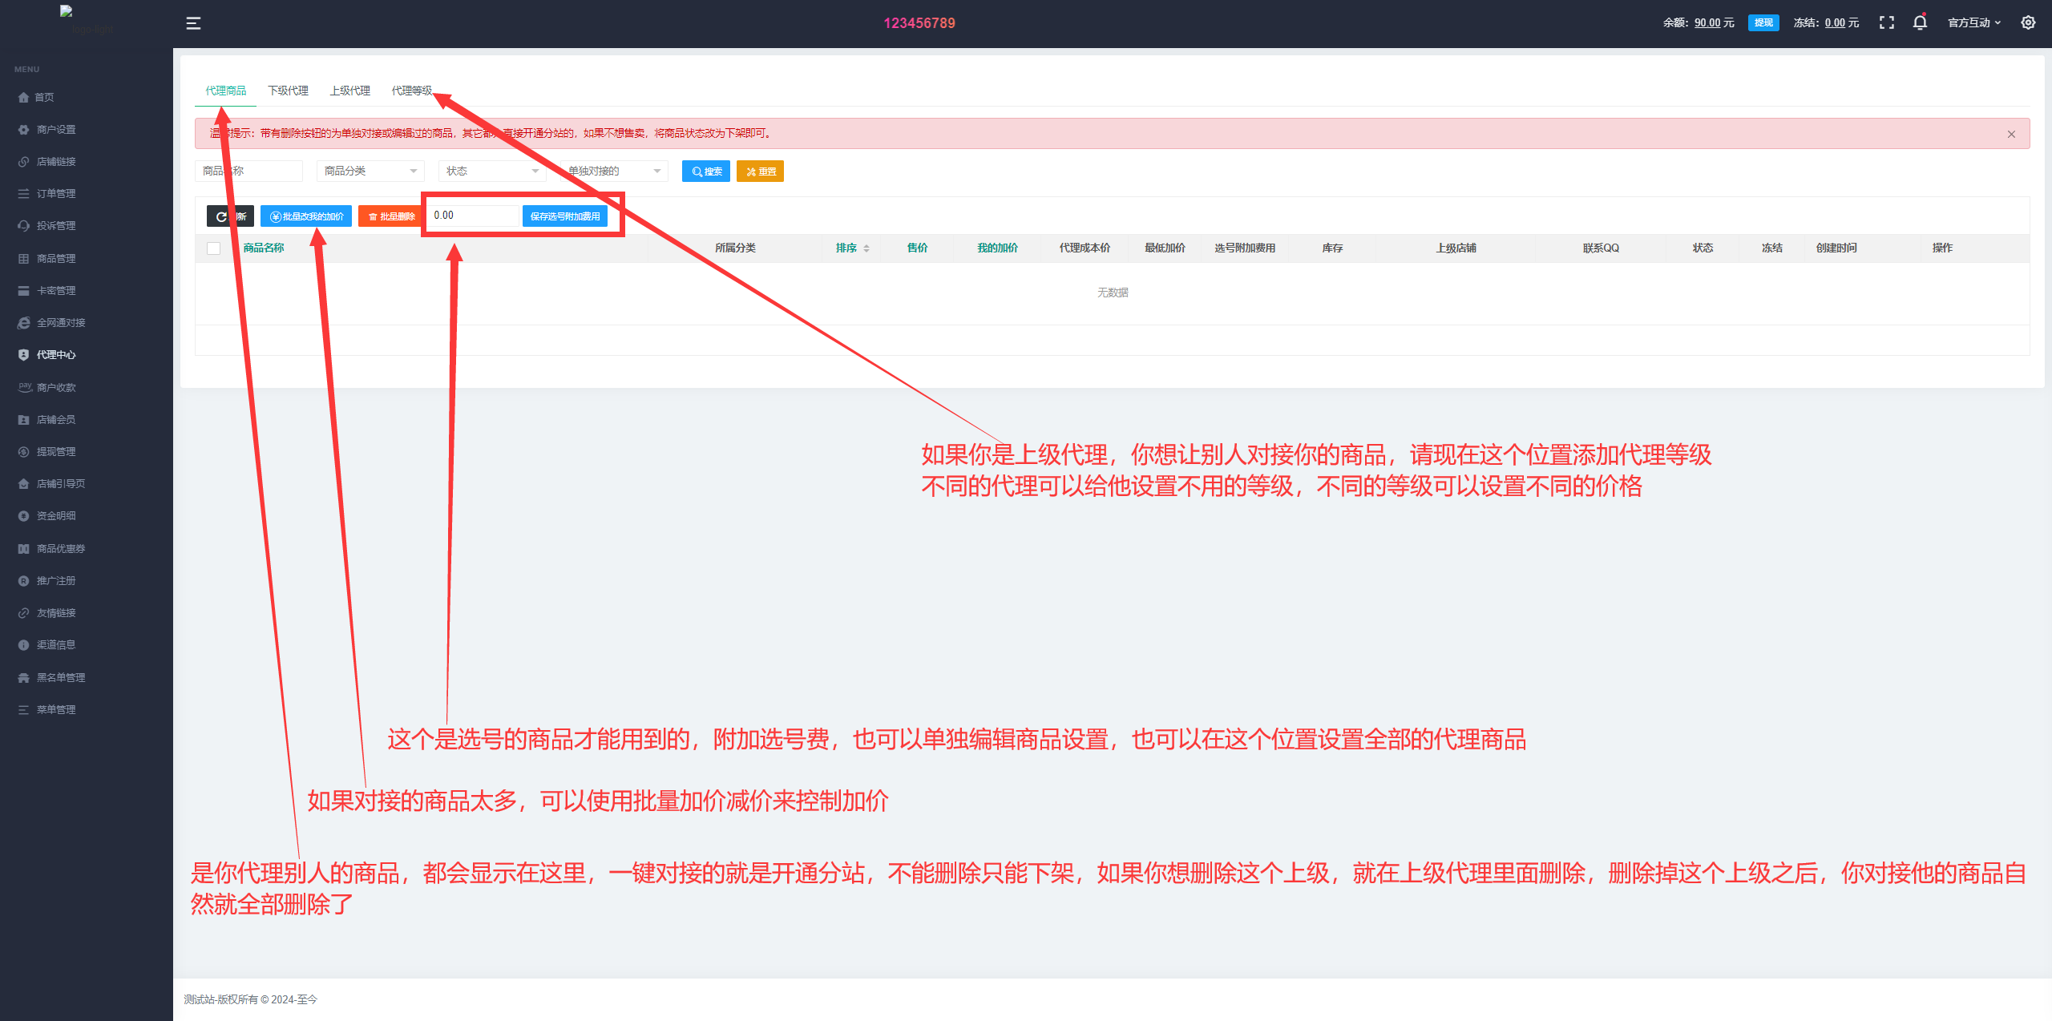Click the blue 搜索 search button
Image resolution: width=2052 pixels, height=1021 pixels.
coord(706,172)
